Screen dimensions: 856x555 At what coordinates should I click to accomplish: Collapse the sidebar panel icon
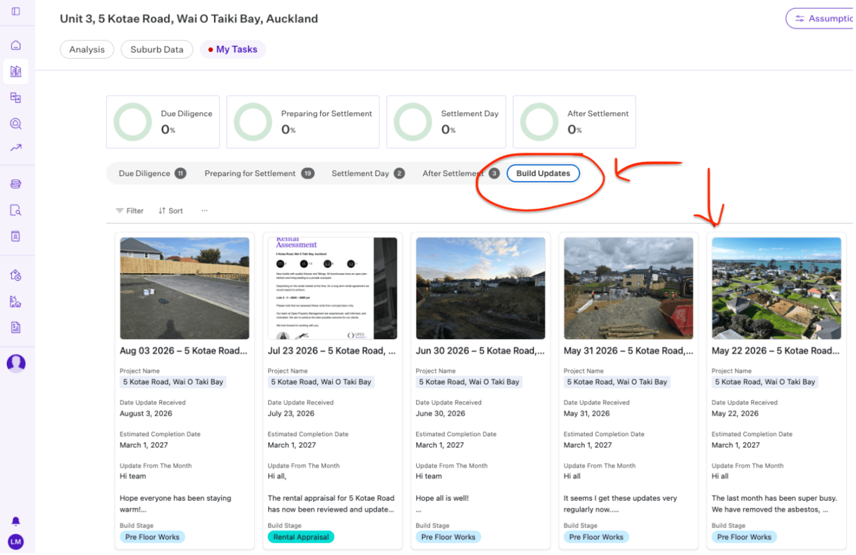coord(16,11)
